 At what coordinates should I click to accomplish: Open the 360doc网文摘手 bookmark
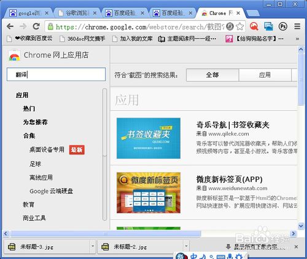click(82, 39)
